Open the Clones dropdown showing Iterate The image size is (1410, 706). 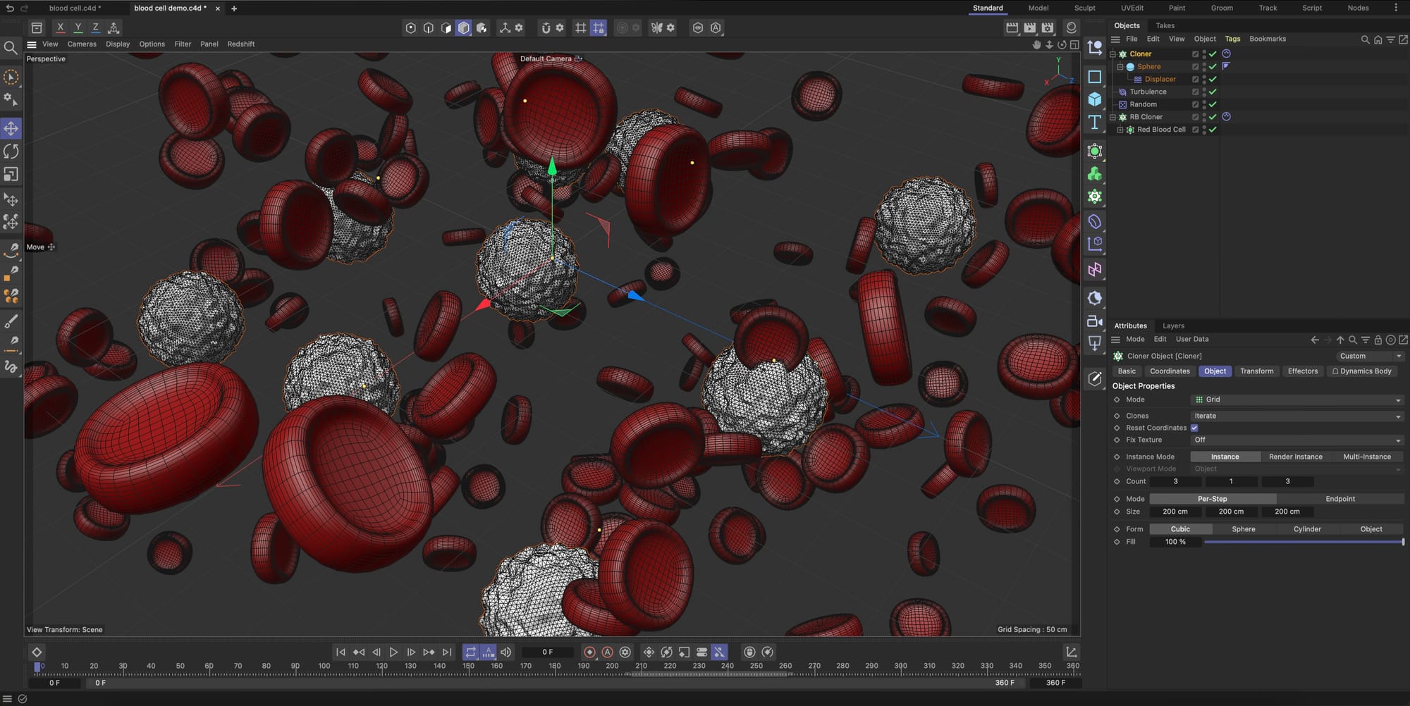click(x=1296, y=416)
